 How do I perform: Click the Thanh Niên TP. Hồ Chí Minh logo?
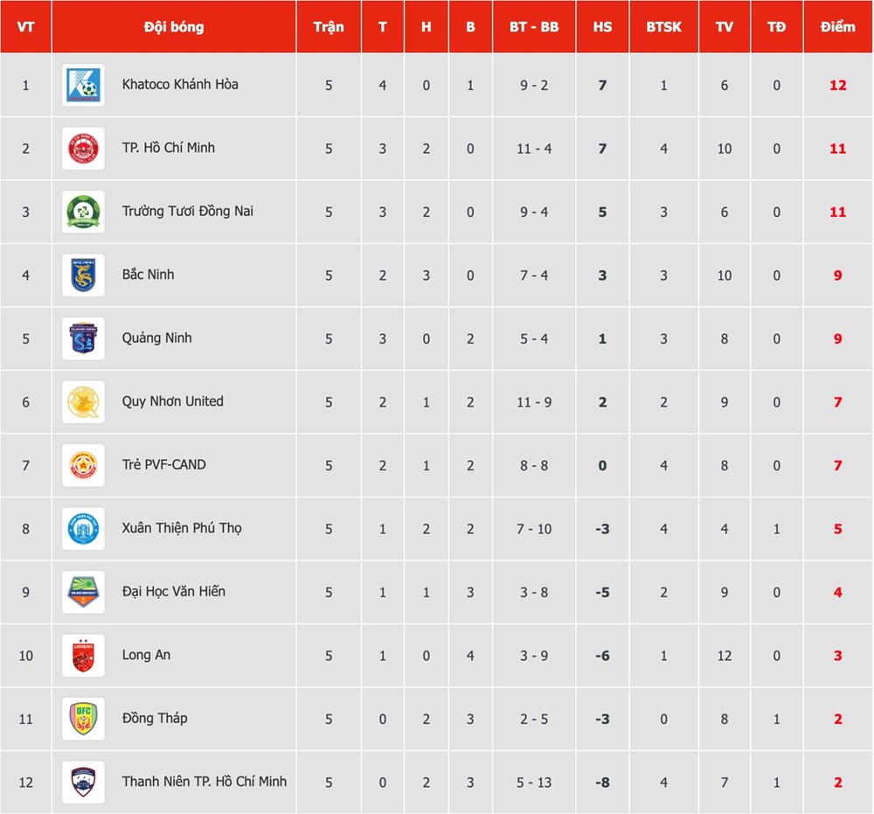[x=84, y=783]
